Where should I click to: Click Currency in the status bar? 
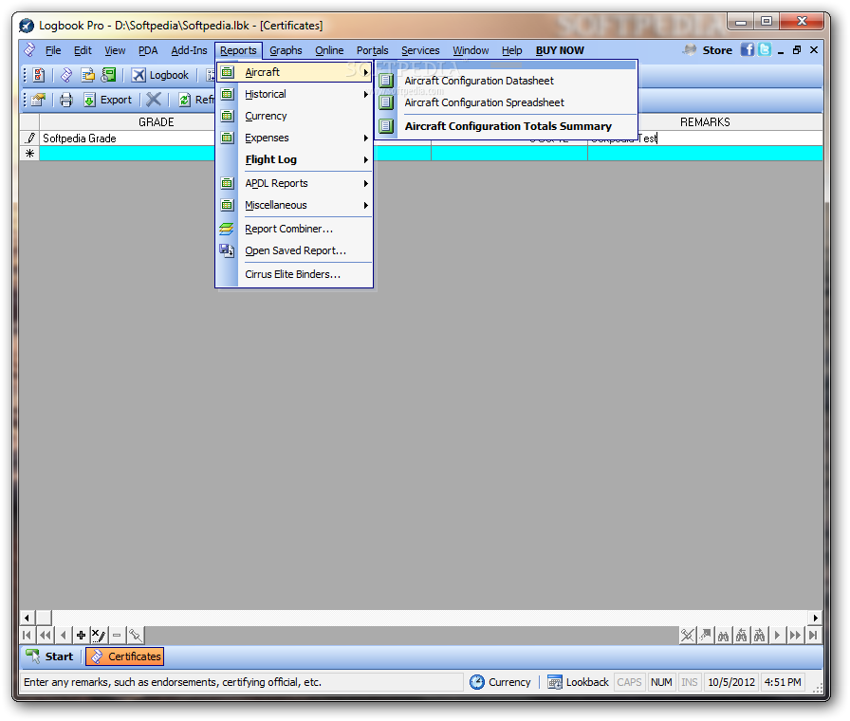coord(500,682)
